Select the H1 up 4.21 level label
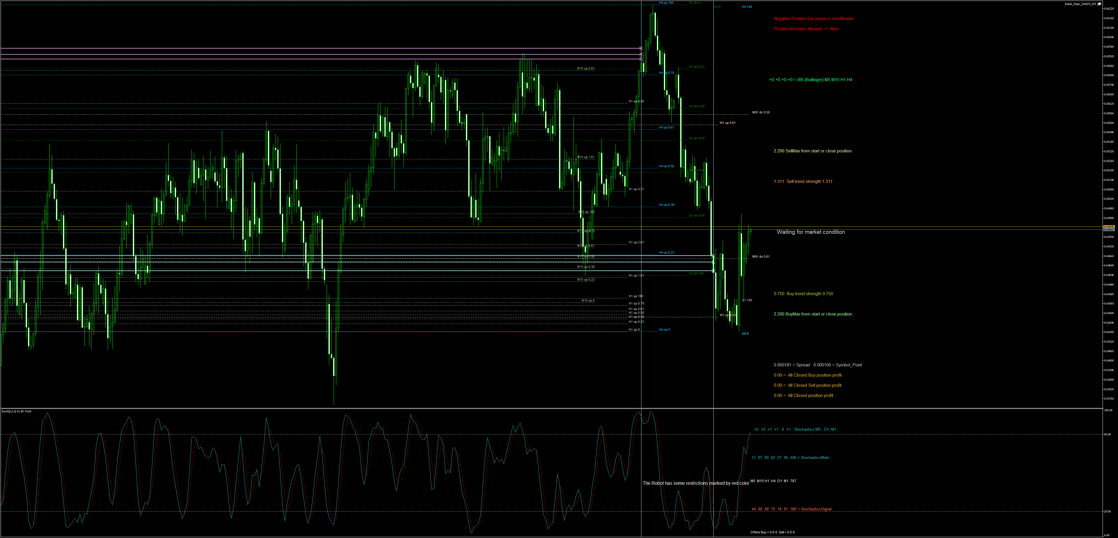The width and height of the screenshot is (1118, 538). point(636,189)
